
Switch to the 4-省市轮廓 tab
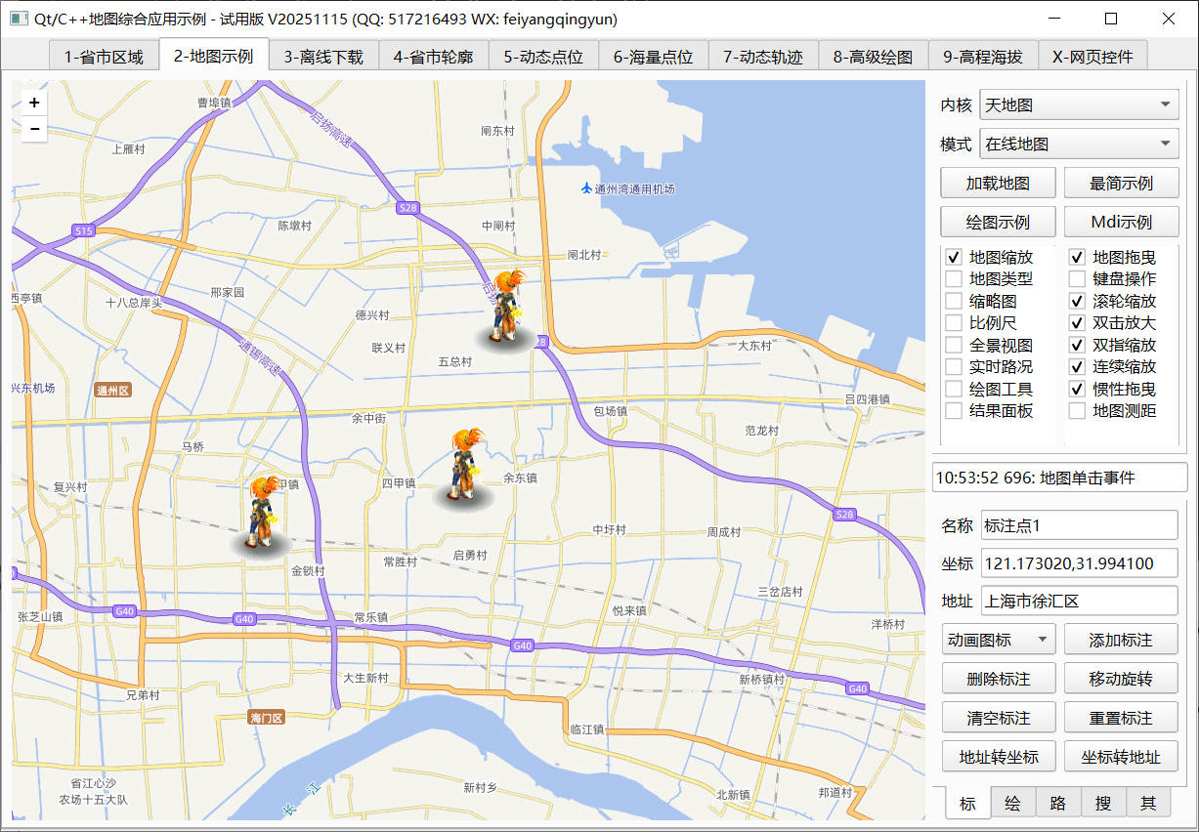point(434,57)
